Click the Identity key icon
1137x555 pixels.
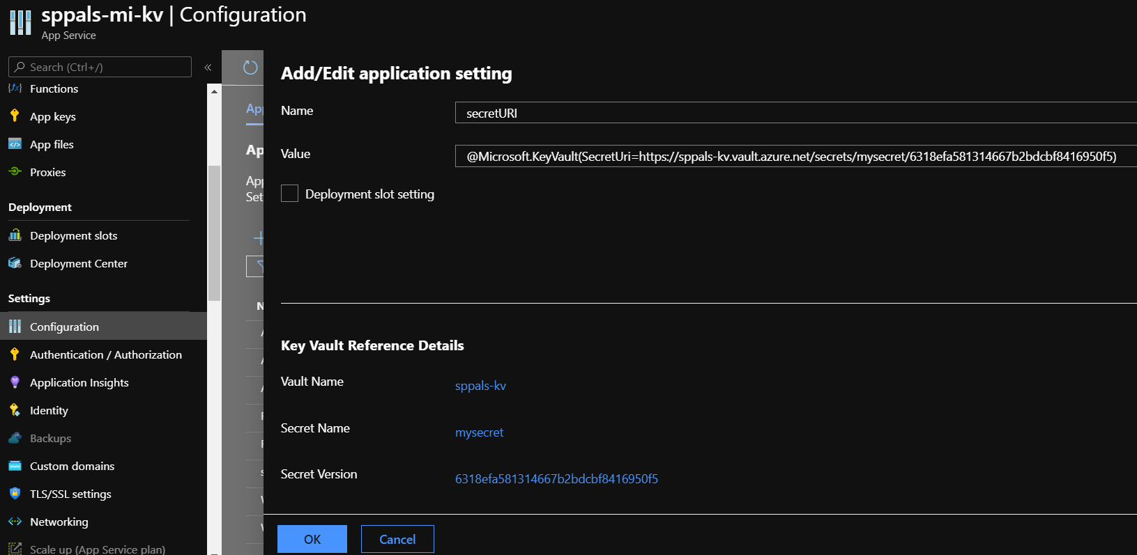tap(15, 410)
